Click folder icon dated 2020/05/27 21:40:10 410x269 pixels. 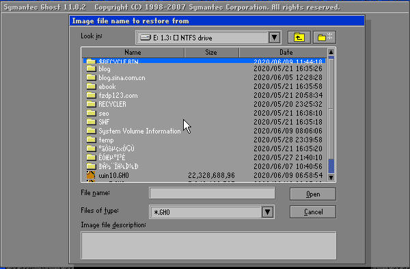tap(91, 157)
